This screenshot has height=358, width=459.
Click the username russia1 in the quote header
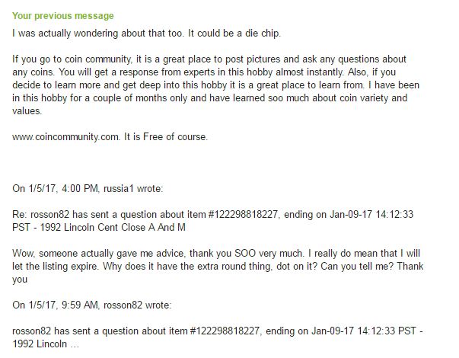(x=119, y=188)
